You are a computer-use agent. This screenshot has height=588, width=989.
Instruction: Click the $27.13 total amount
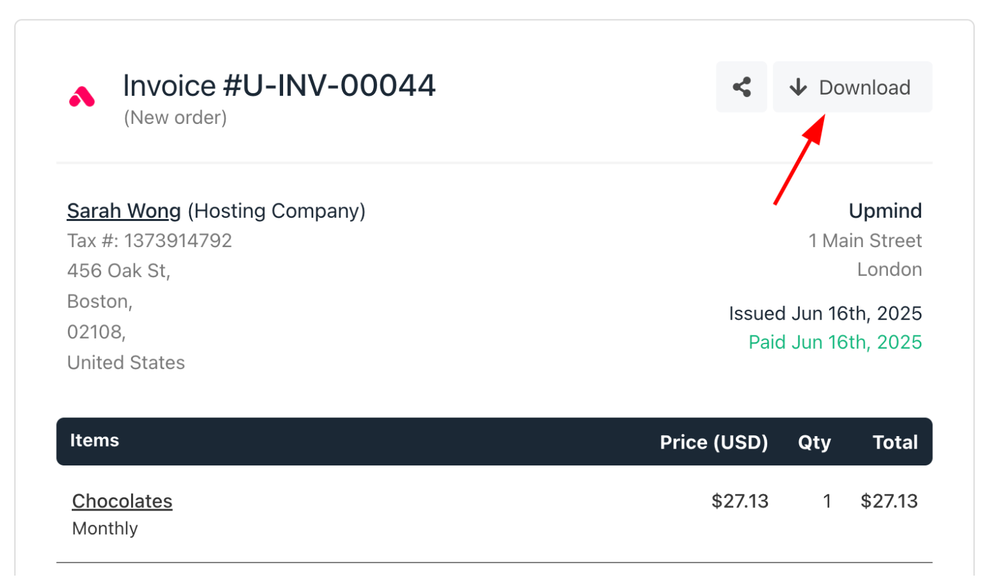click(889, 501)
